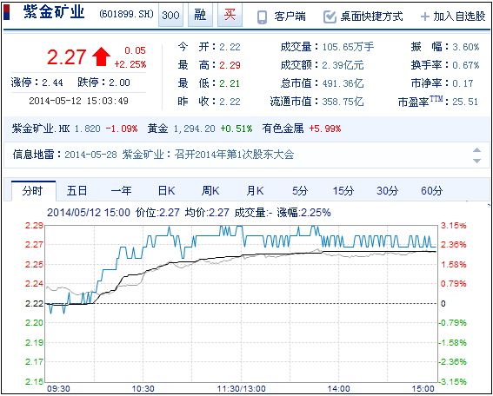Switch to the 30分 chart tab
Image resolution: width=493 pixels, height=396 pixels.
[388, 191]
